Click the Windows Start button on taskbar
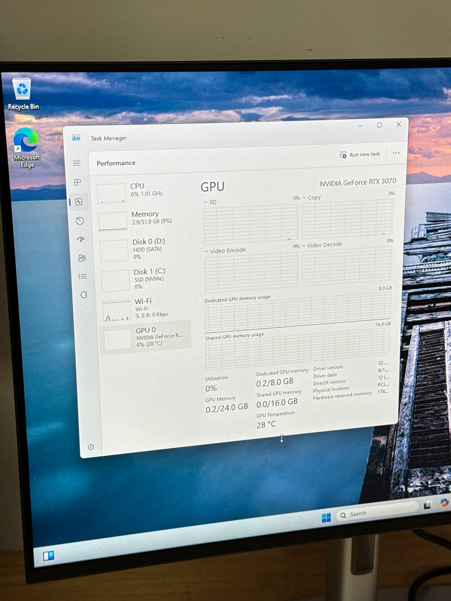Viewport: 451px width, 601px height. [x=326, y=518]
